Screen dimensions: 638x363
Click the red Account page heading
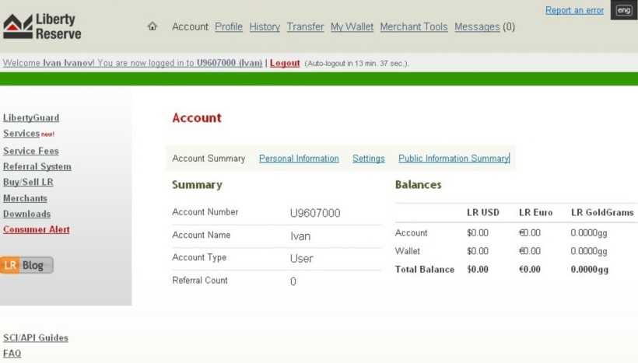click(197, 118)
